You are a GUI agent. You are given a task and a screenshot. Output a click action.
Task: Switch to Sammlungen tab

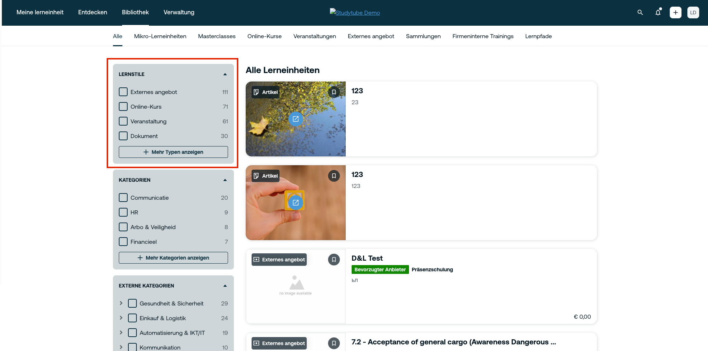pos(423,36)
